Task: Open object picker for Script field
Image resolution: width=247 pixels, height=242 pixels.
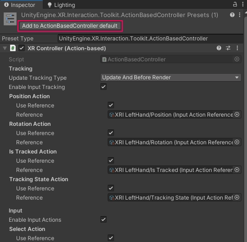Action: pos(237,59)
